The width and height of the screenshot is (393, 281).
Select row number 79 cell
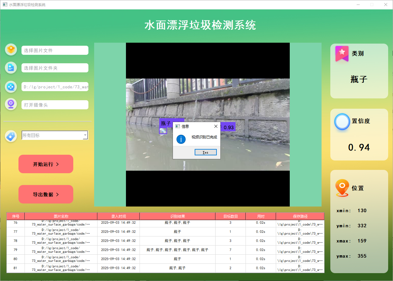click(15, 250)
